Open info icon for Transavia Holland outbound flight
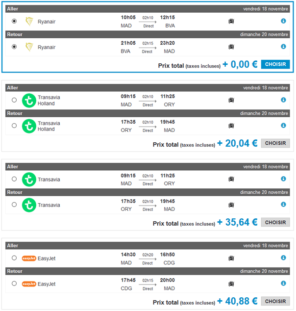Screen dimensions: 296x311 [x=283, y=100]
